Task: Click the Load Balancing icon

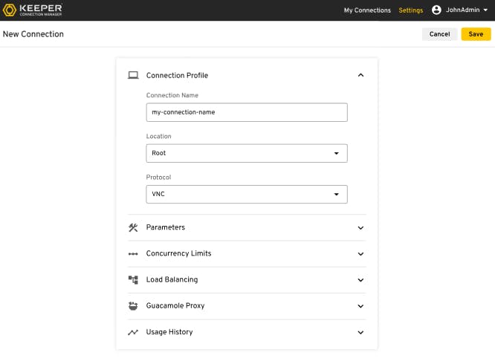Action: (133, 280)
